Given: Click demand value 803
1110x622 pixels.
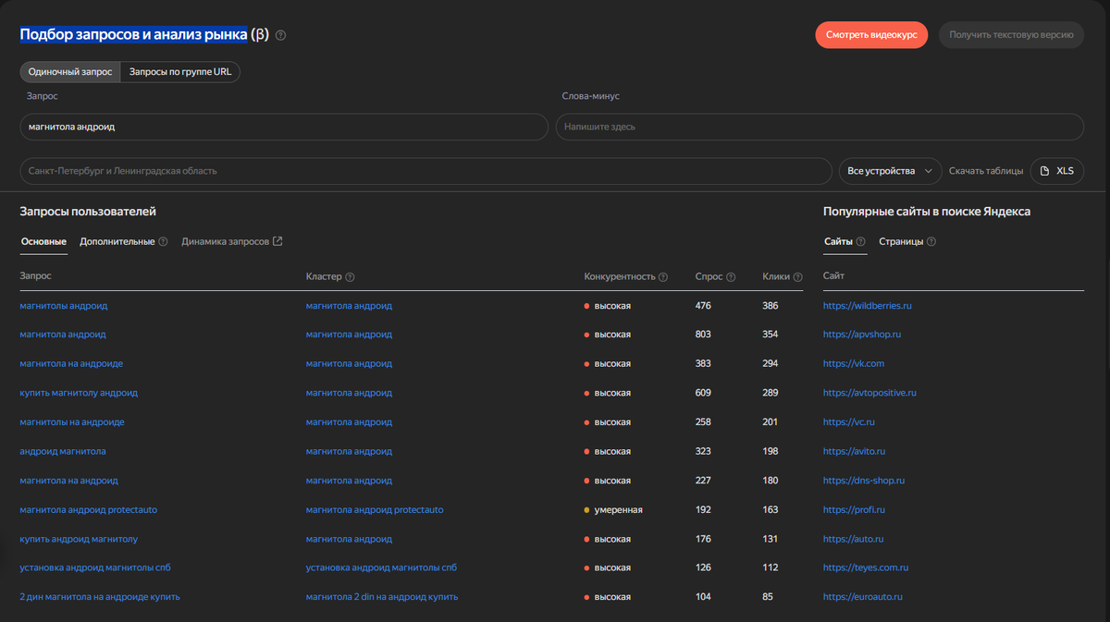Looking at the screenshot, I should [703, 335].
